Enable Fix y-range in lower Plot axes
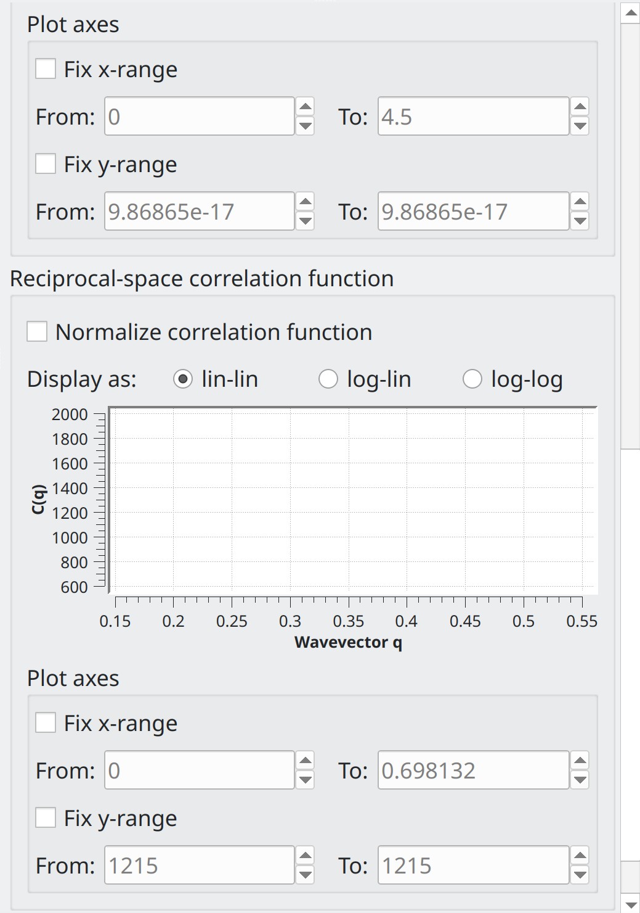 click(46, 818)
